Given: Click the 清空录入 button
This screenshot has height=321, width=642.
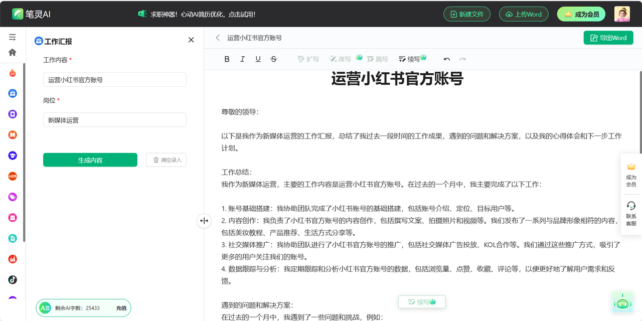Looking at the screenshot, I should click(x=166, y=160).
